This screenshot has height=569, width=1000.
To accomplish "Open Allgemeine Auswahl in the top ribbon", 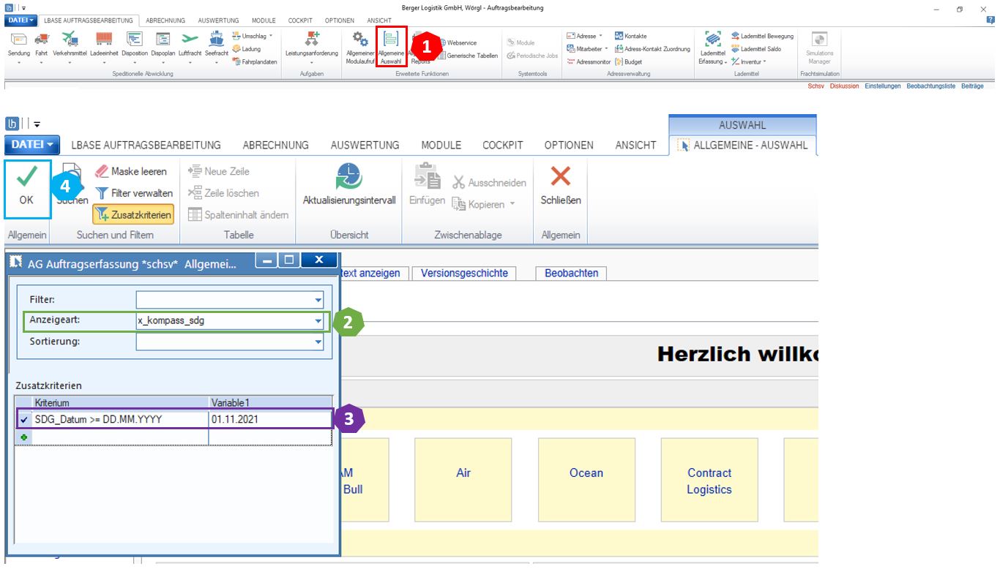I will coord(391,48).
